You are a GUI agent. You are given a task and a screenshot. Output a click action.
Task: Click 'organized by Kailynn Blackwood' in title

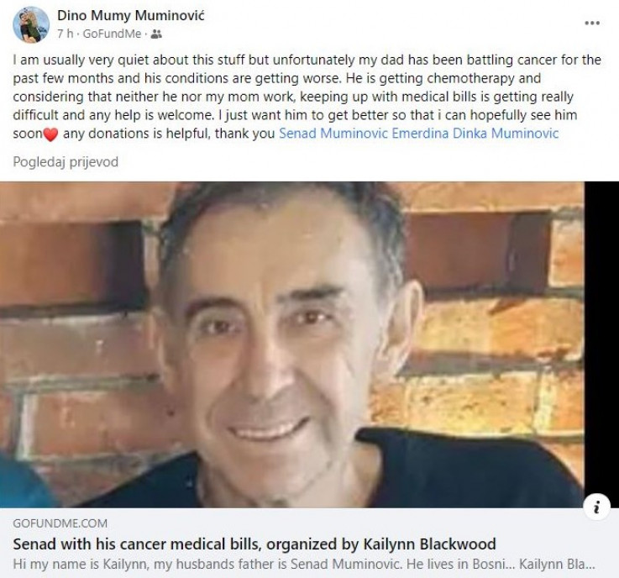(381, 544)
